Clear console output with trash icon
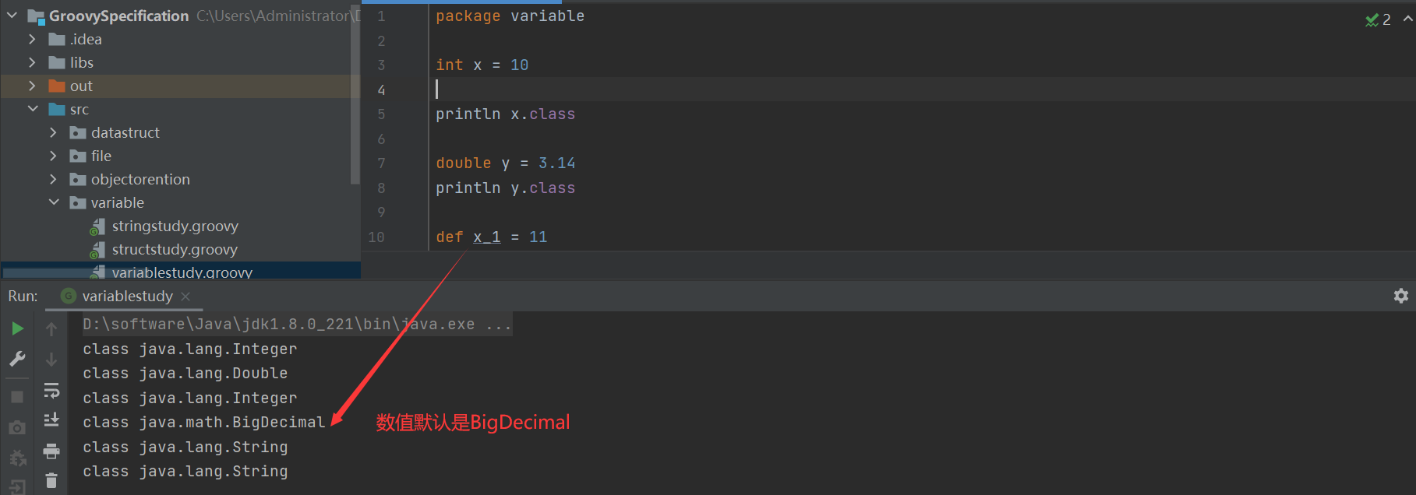 coord(51,481)
